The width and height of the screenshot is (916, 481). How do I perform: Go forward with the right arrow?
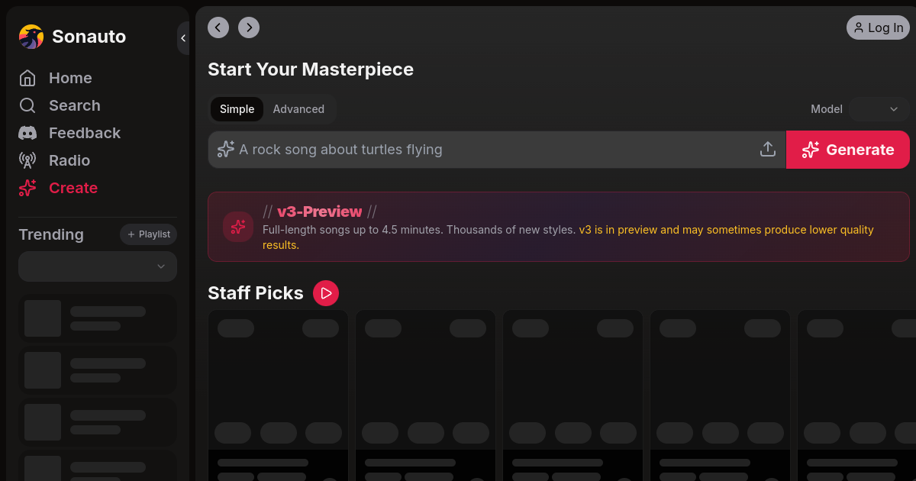(249, 27)
